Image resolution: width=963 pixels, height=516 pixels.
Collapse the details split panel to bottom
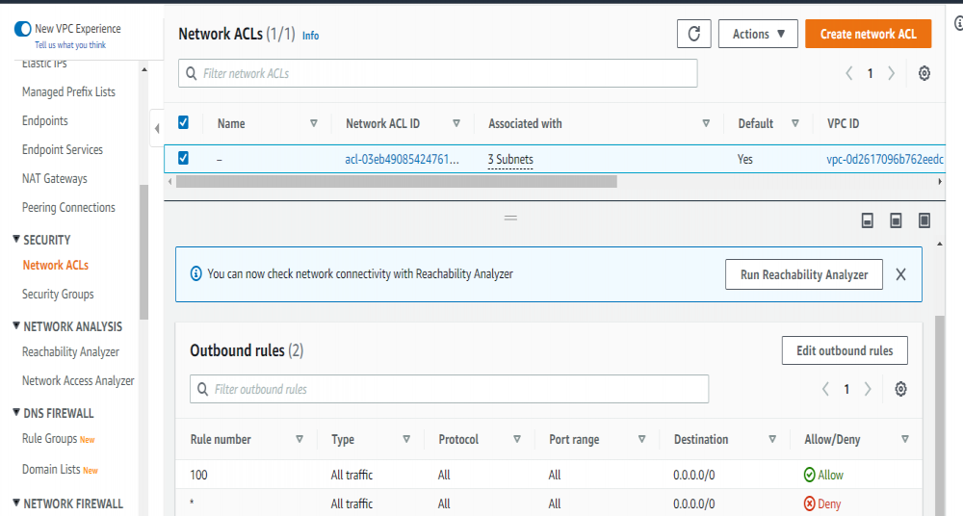tap(868, 220)
